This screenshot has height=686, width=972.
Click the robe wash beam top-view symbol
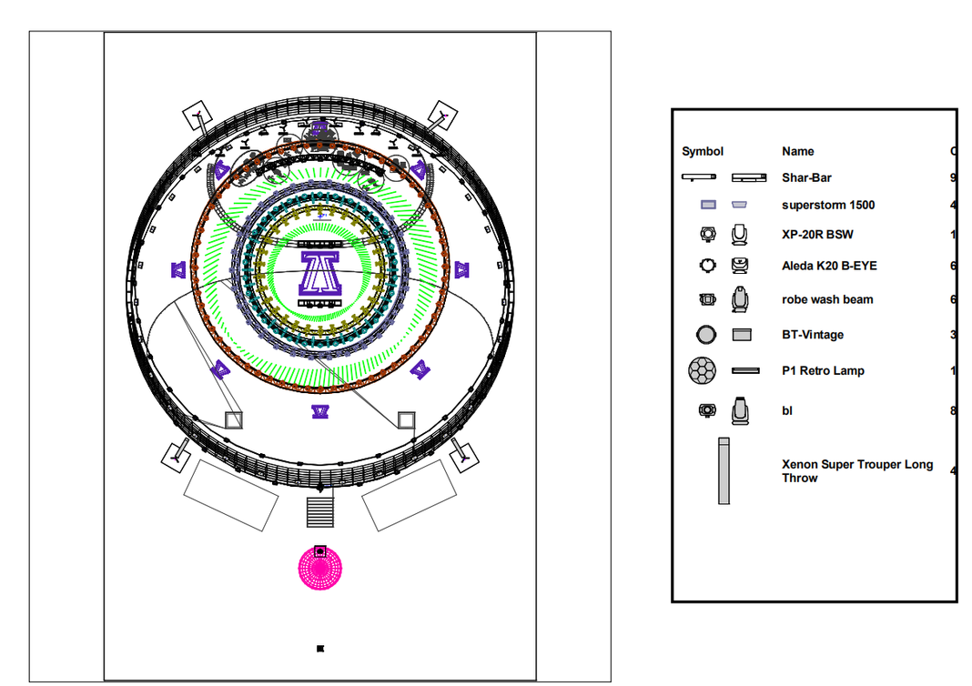pos(707,299)
